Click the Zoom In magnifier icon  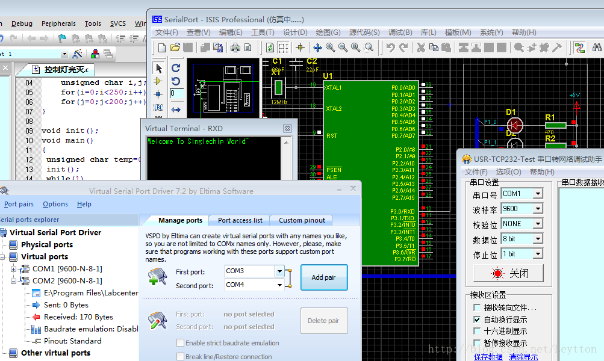330,48
